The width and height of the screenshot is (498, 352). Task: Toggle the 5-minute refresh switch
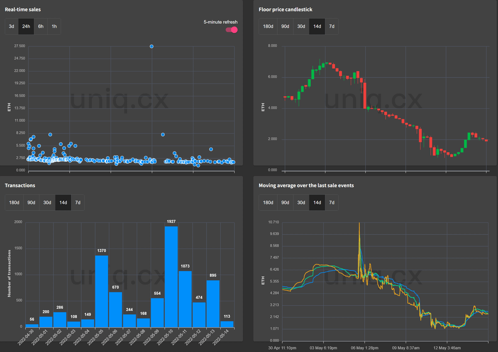pos(232,30)
